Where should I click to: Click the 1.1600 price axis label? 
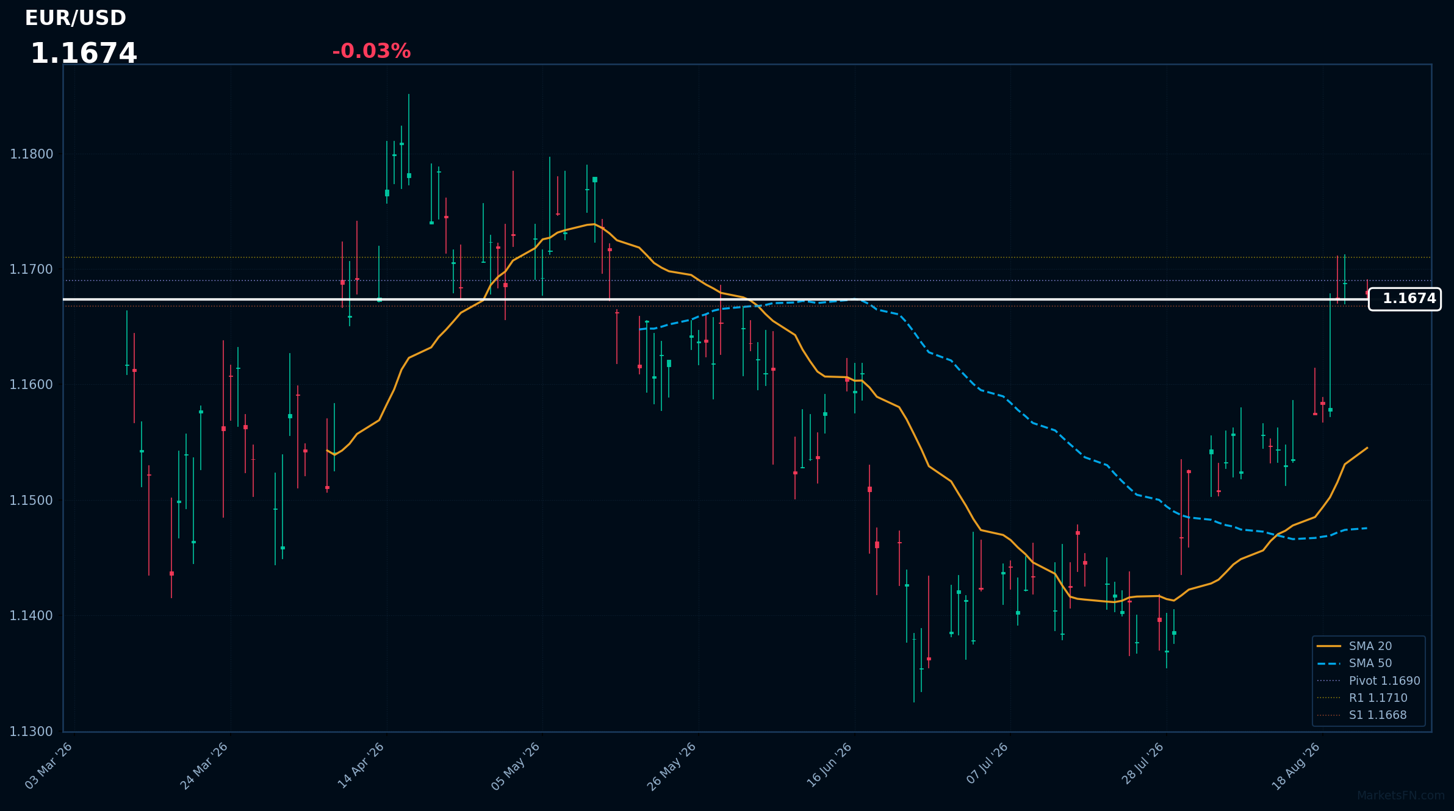32,385
